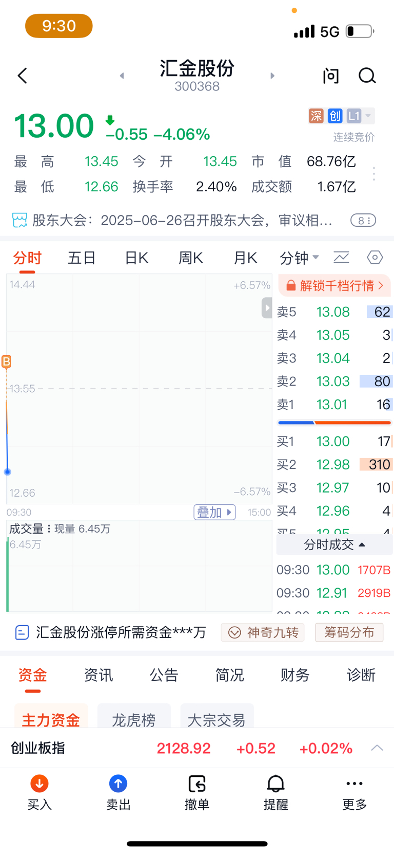Select 买1 price 13.00 row

click(x=334, y=442)
